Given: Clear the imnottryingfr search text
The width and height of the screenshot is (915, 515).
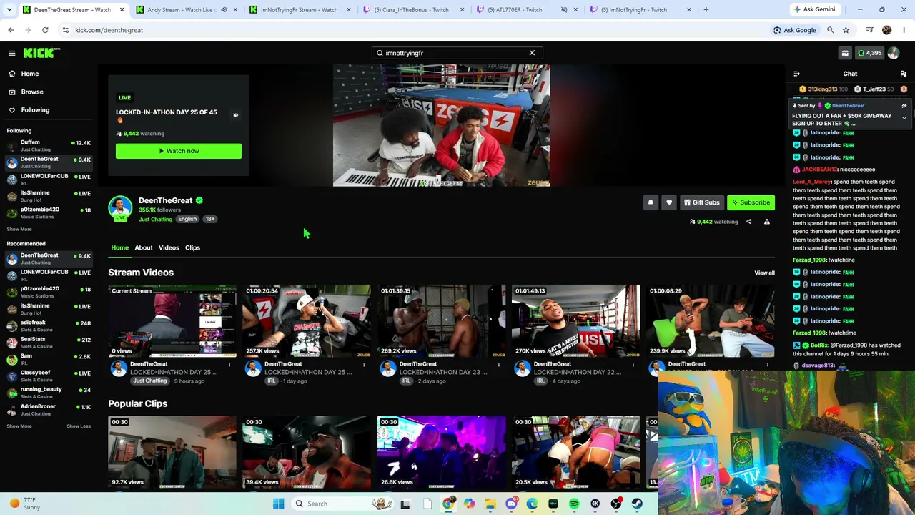Looking at the screenshot, I should [532, 53].
